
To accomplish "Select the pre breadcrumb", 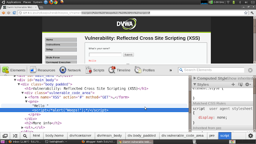I will pyautogui.click(x=212, y=136).
